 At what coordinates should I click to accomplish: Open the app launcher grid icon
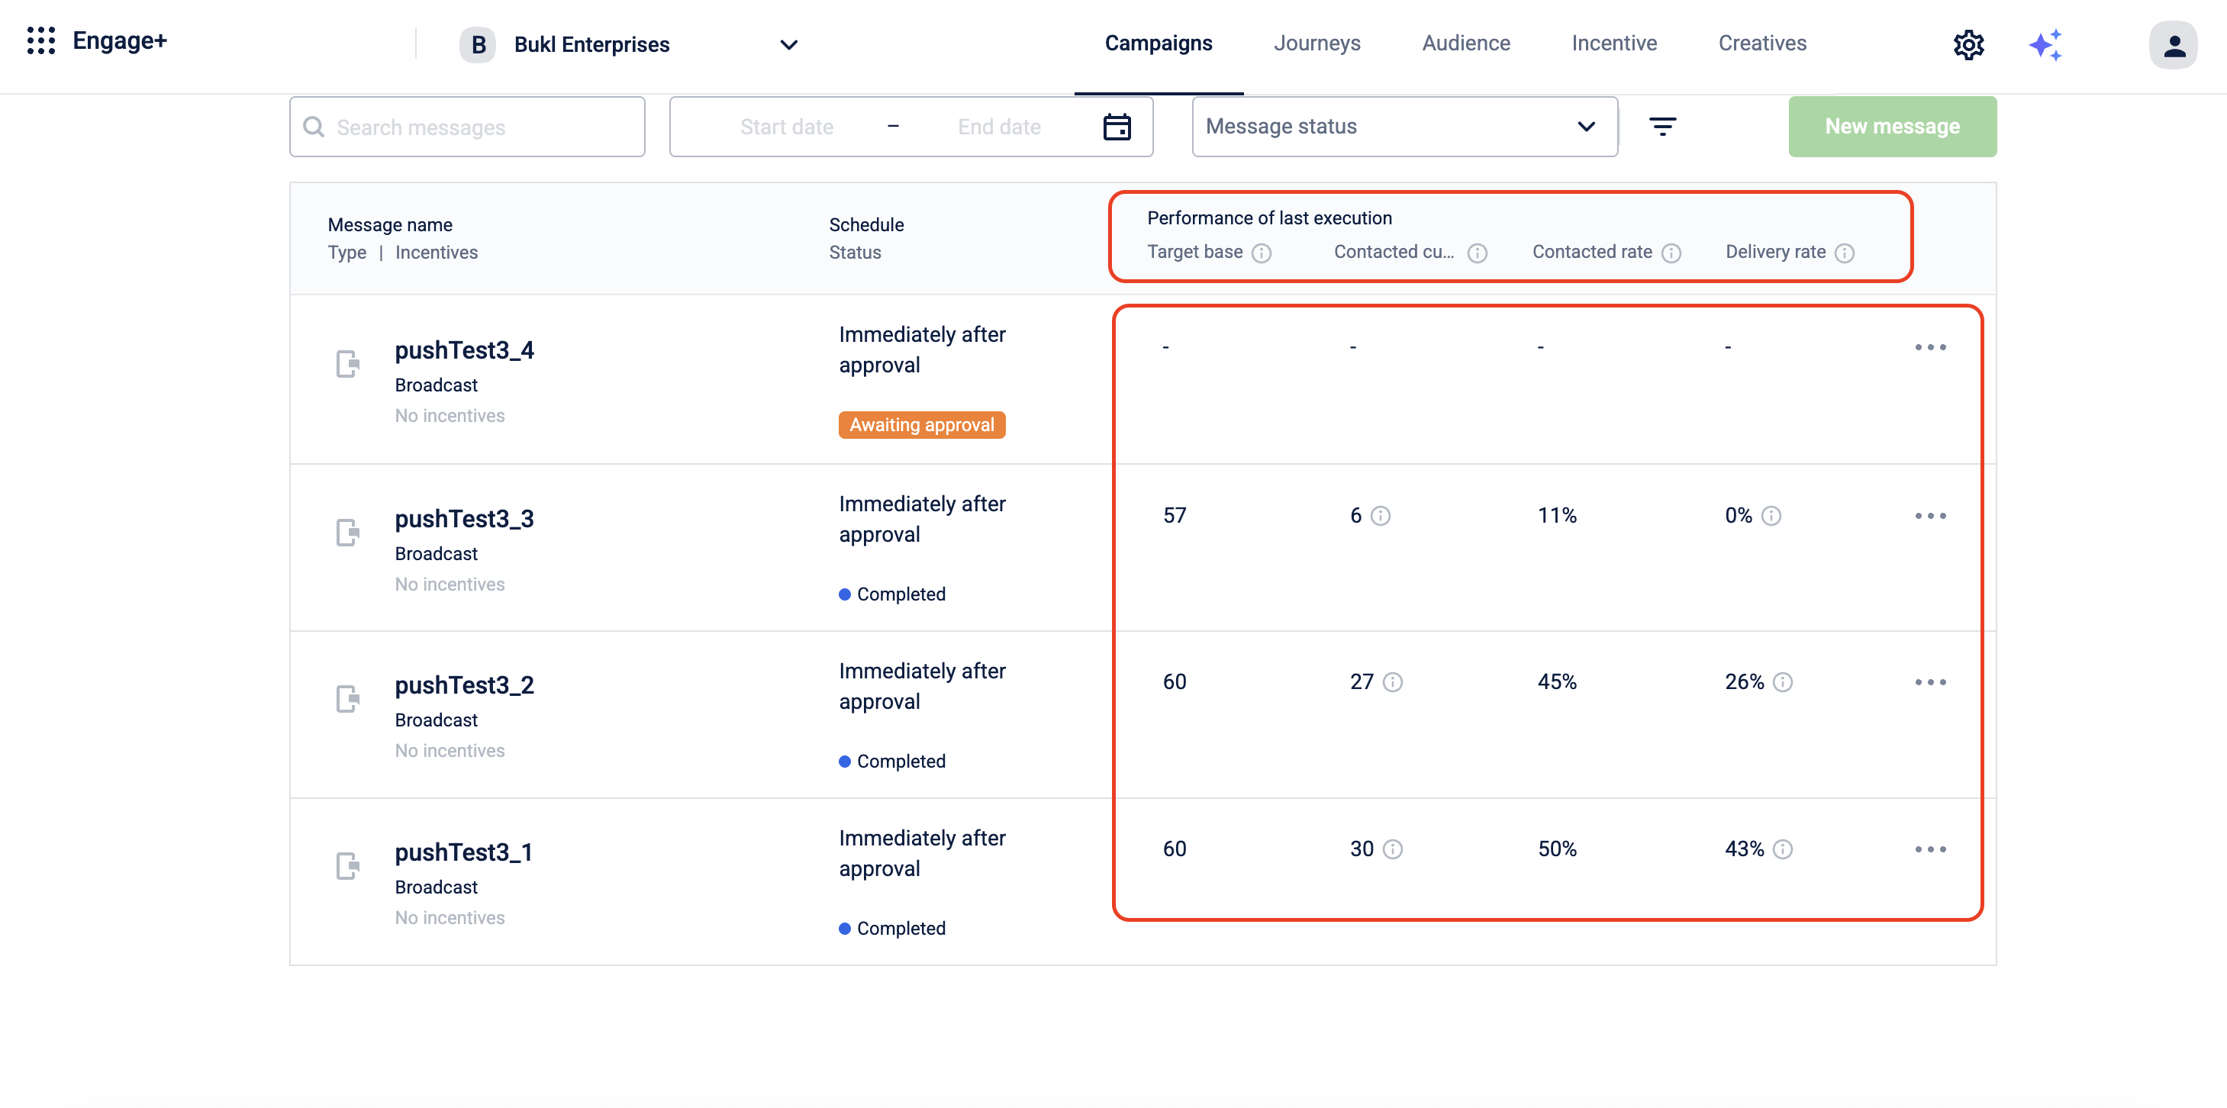pos(40,40)
